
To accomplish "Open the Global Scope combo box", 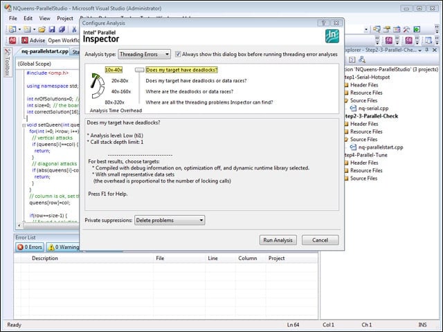I will click(48, 64).
